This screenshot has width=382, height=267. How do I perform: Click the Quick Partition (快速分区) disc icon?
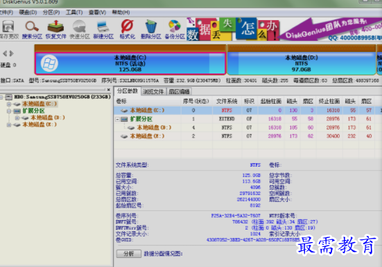pyautogui.click(x=80, y=30)
